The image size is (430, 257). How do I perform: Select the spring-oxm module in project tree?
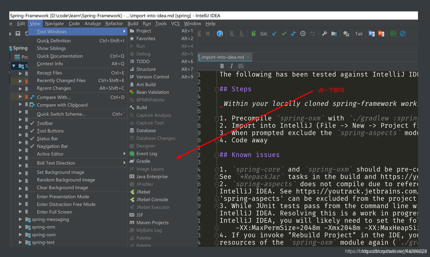pos(44,235)
